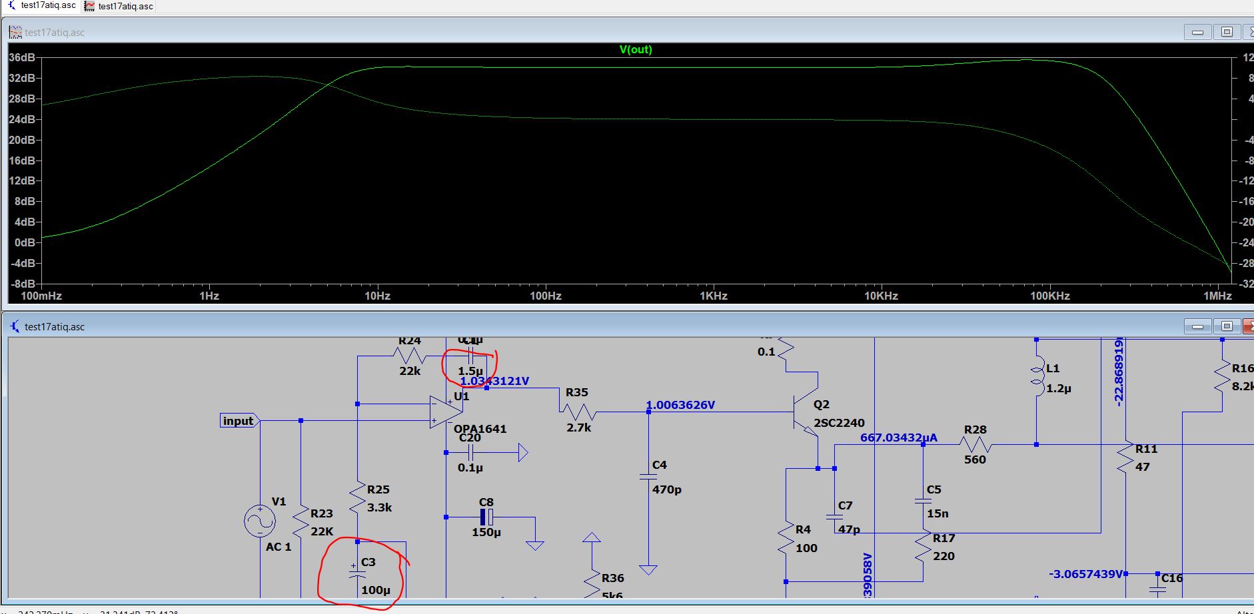Select the V(out) trace label
The height and width of the screenshot is (614, 1254).
click(x=636, y=49)
